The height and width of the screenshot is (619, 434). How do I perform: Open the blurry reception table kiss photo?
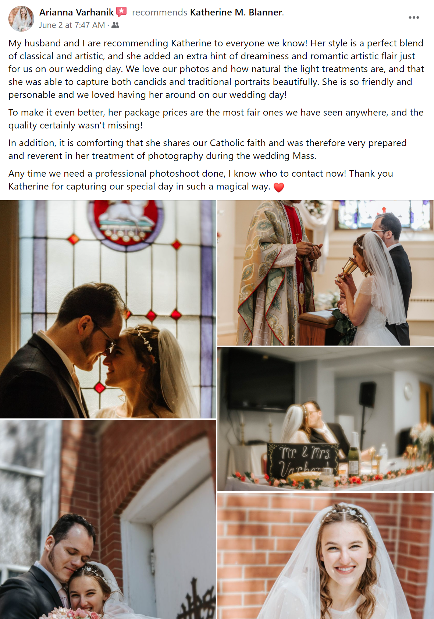325,419
